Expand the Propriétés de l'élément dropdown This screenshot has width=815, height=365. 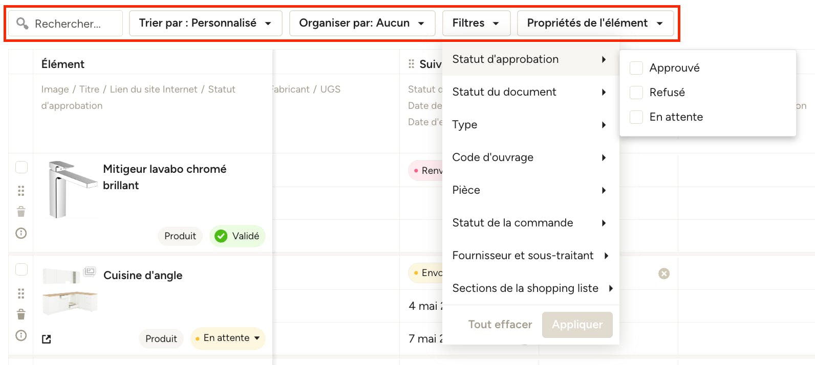(595, 23)
